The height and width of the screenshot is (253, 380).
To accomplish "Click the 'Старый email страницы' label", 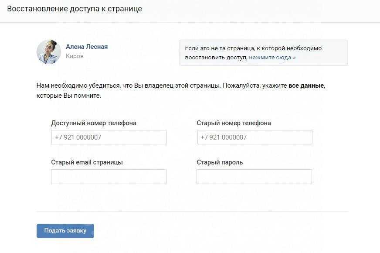I will pos(87,162).
